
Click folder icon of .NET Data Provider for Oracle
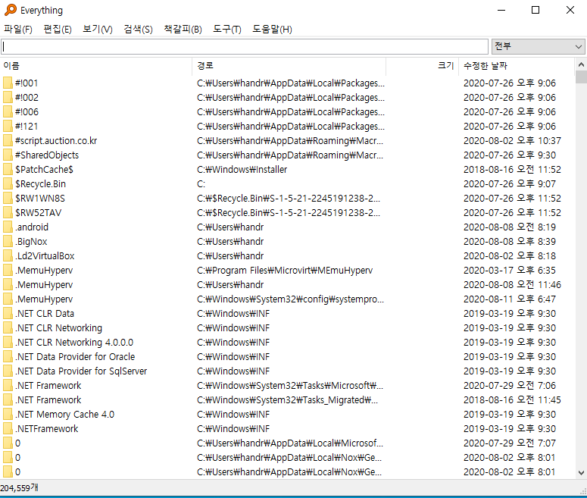(x=8, y=357)
